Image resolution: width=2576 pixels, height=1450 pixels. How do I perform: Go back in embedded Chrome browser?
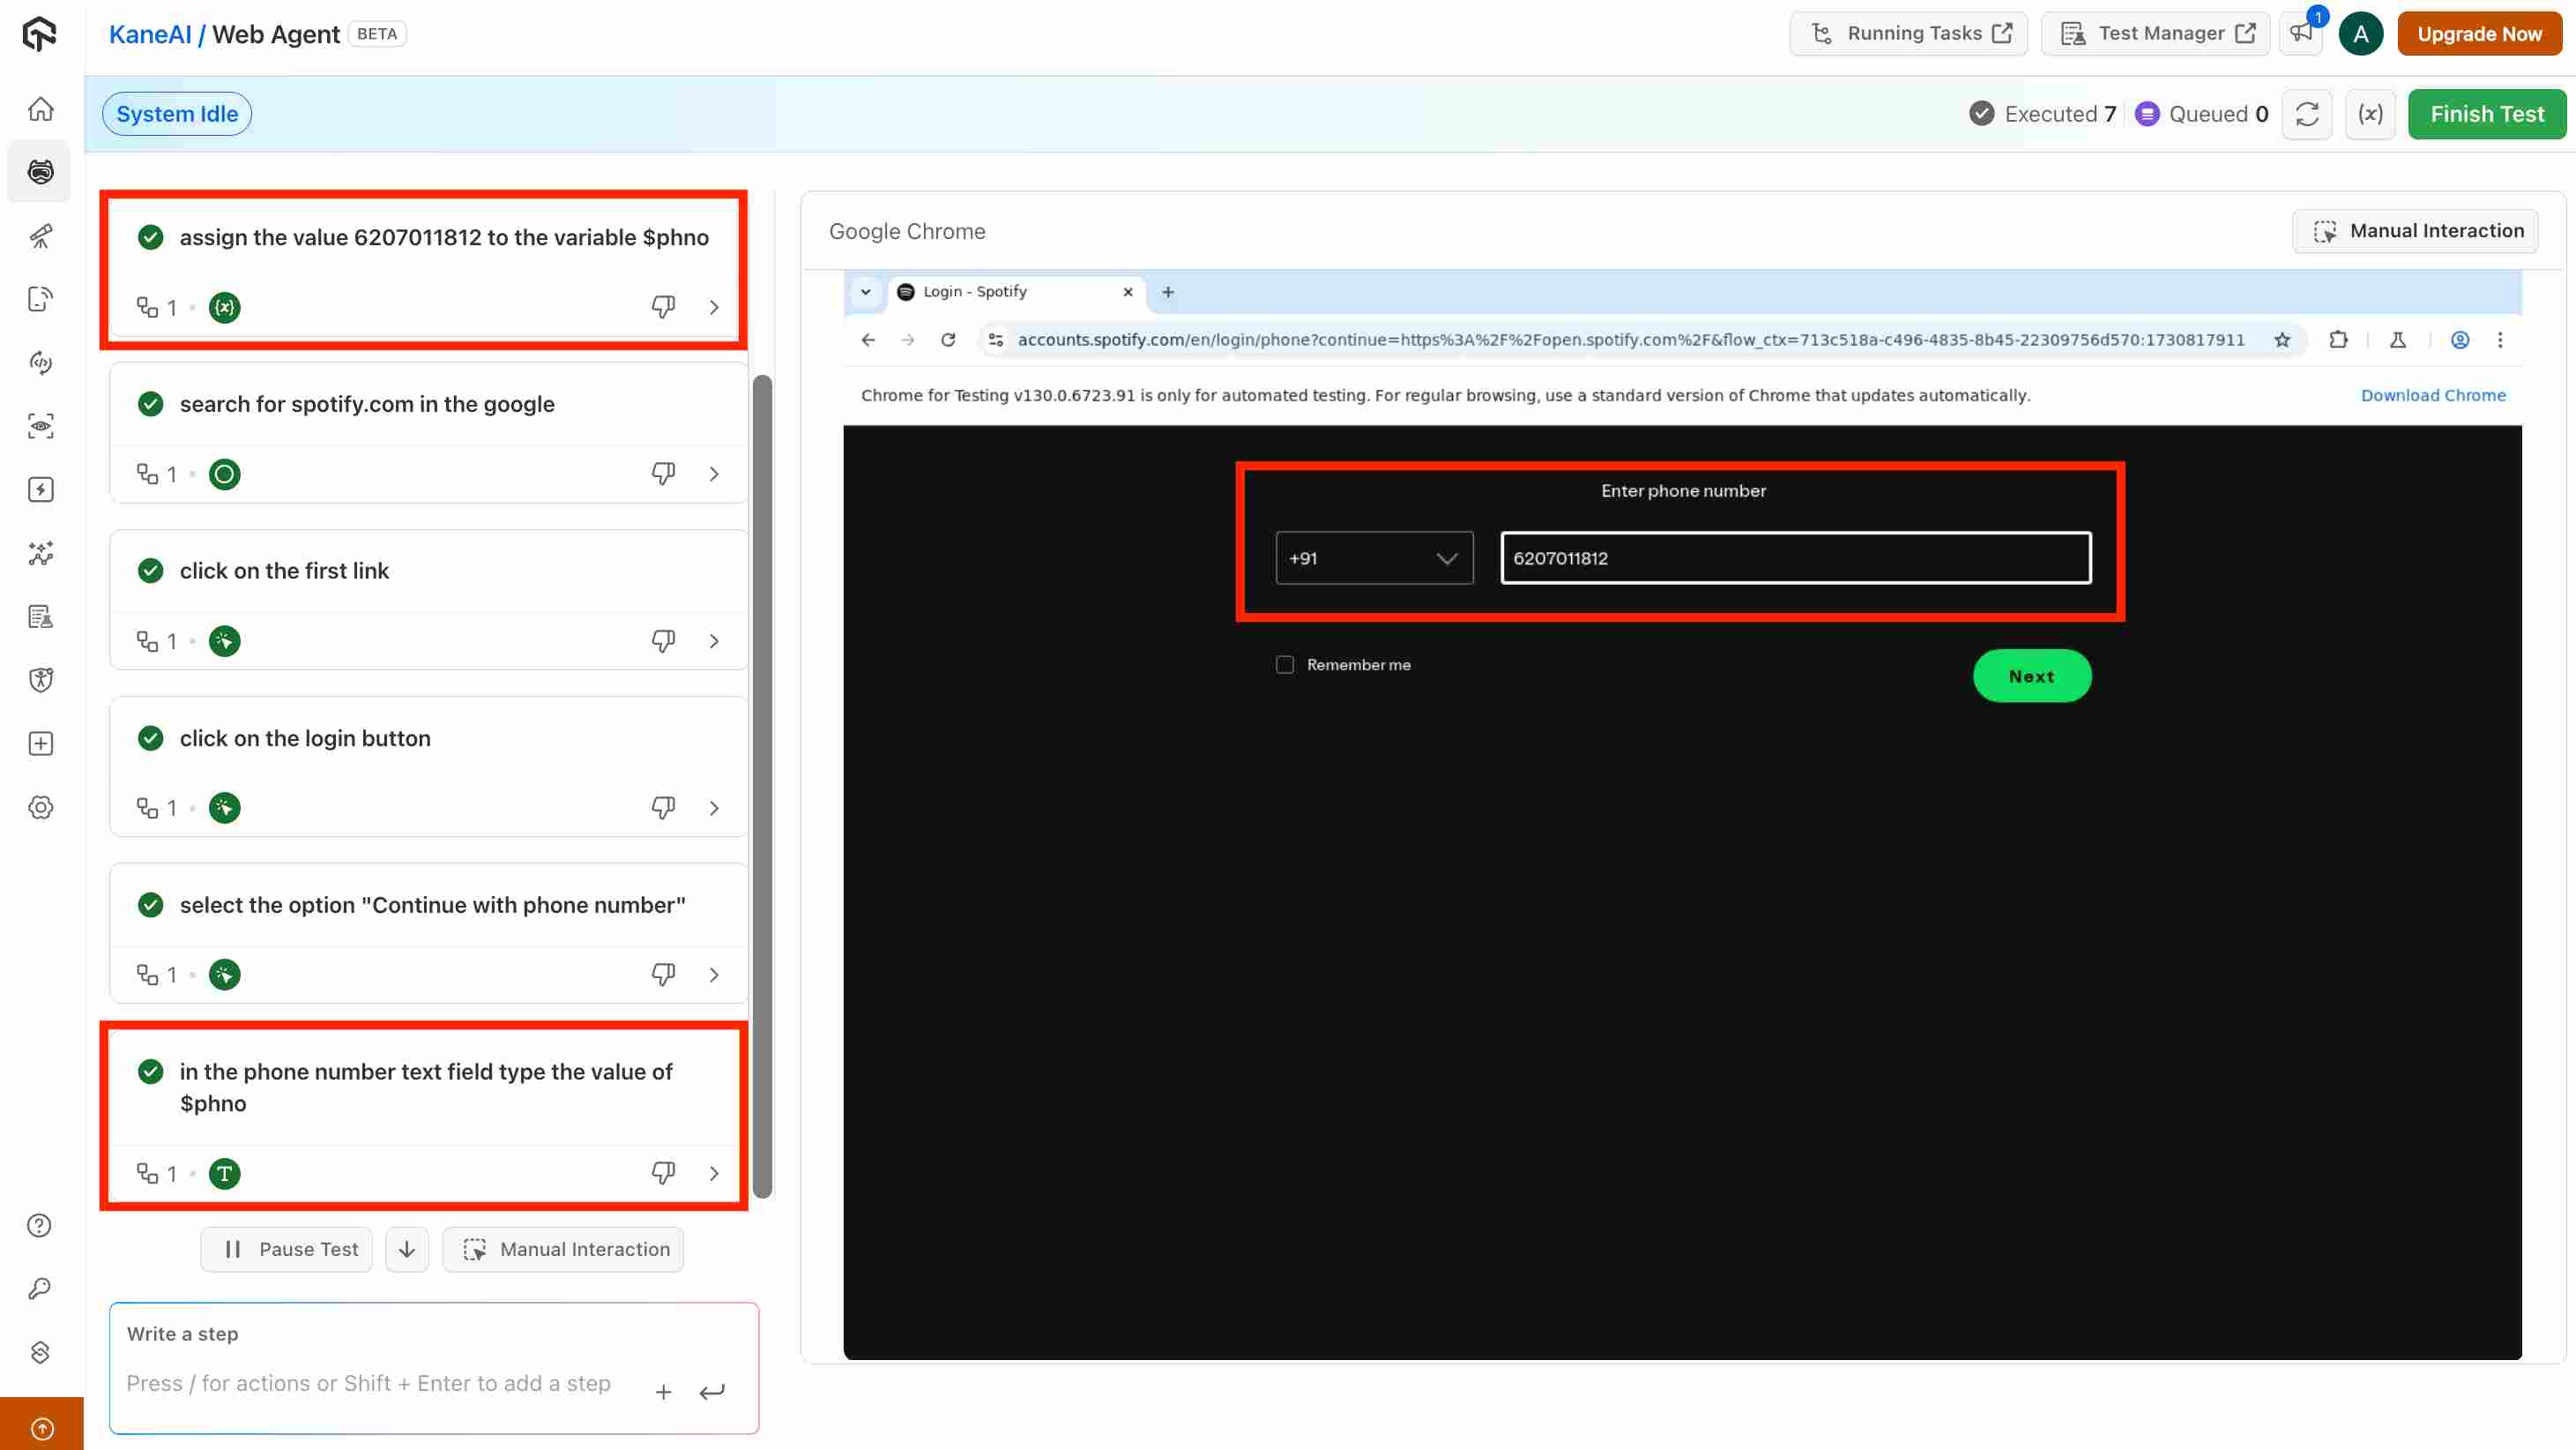point(868,340)
